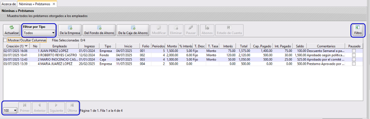Click the Aprobado según política comment cell
The image size is (370, 119).
326,55
